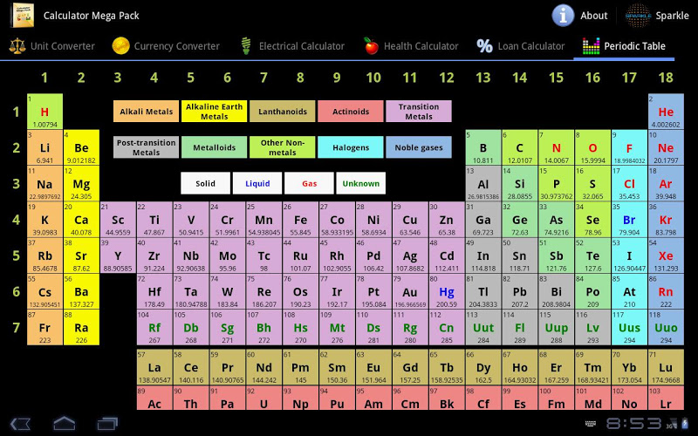This screenshot has height=436, width=698.
Task: Tap the Solid state legend box
Action: point(206,183)
